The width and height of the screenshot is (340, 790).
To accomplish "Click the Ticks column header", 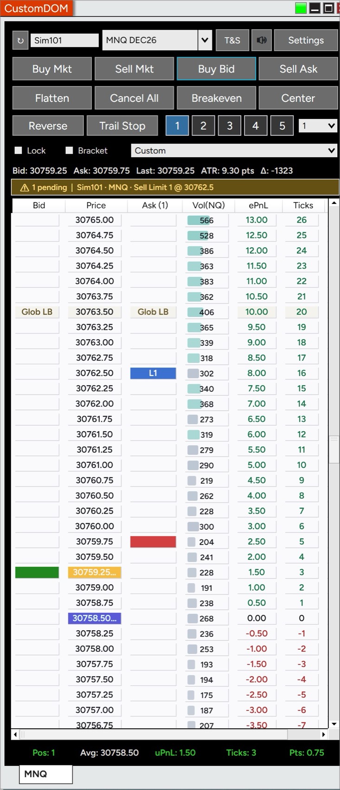I will (303, 205).
